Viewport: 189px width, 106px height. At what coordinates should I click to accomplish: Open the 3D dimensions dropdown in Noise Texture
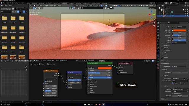51,79
